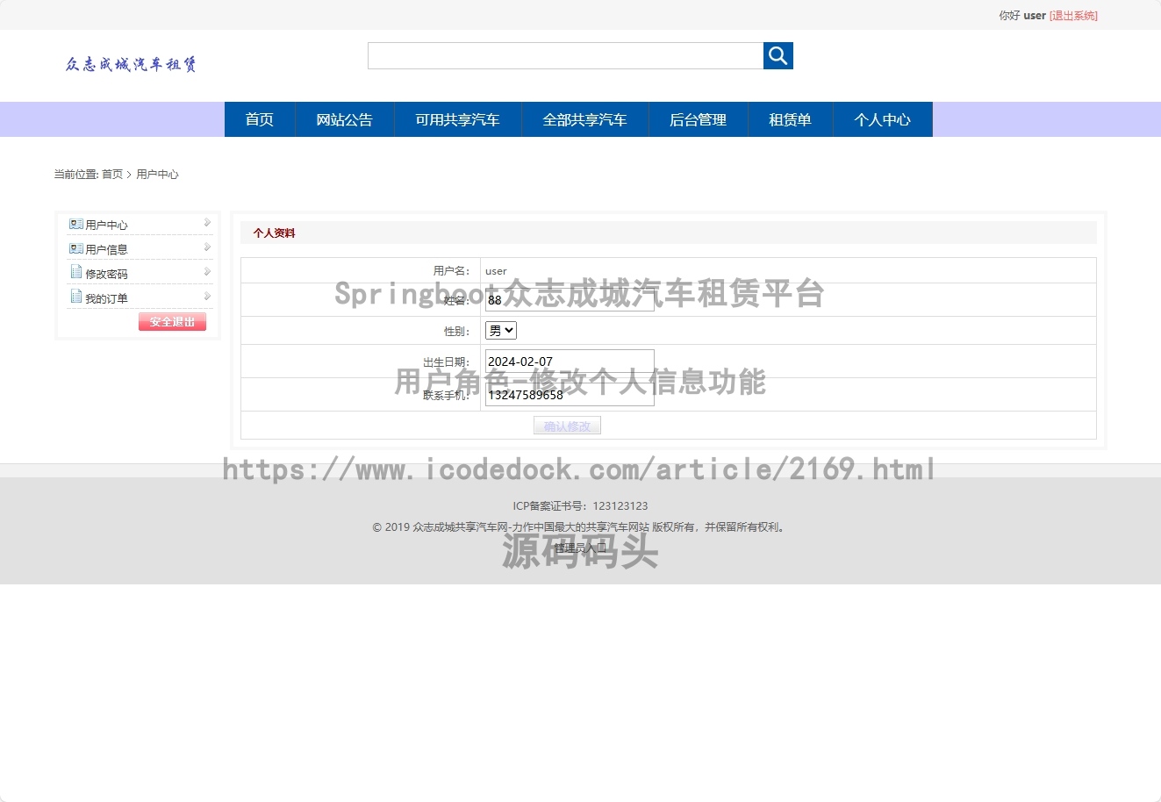This screenshot has width=1161, height=802.
Task: Open 后台管理 navigation item
Action: coord(699,119)
